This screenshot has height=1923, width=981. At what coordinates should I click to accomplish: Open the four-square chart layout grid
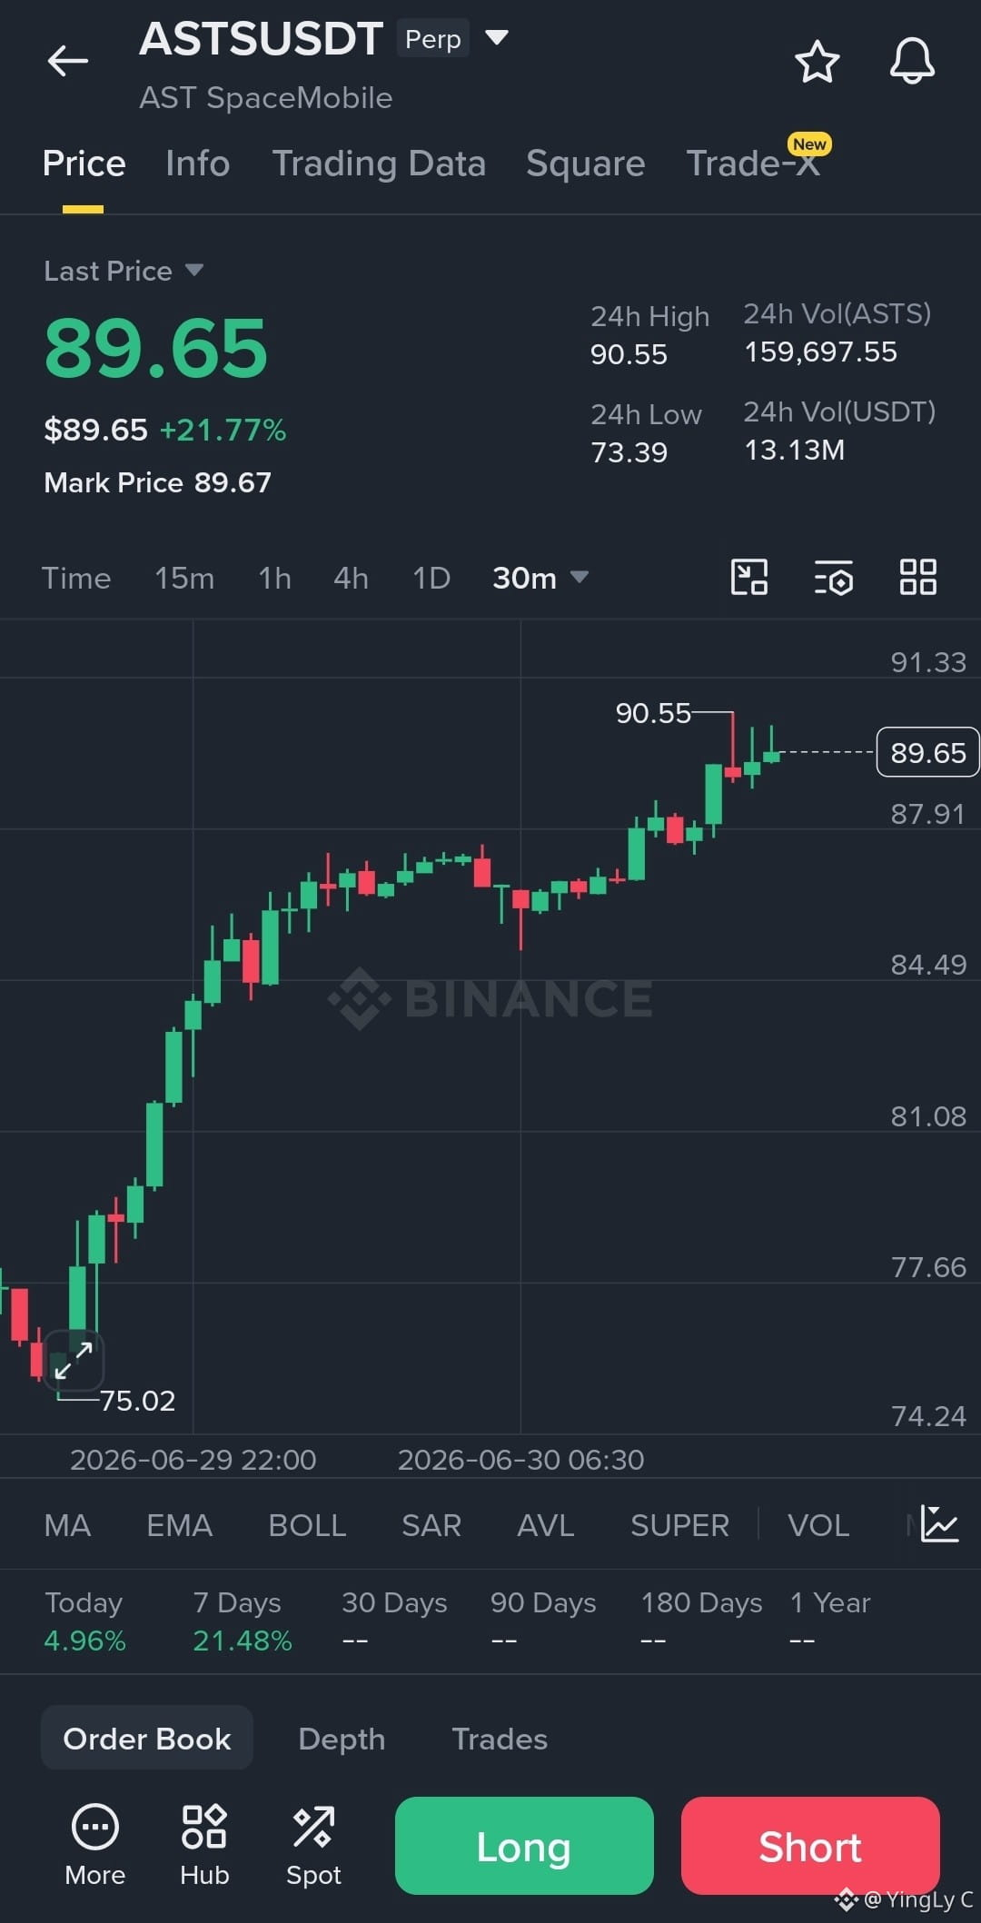[x=917, y=577]
